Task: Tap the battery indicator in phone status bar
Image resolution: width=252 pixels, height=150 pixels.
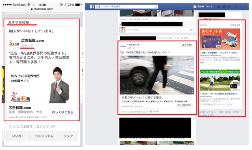Action: [x=78, y=4]
